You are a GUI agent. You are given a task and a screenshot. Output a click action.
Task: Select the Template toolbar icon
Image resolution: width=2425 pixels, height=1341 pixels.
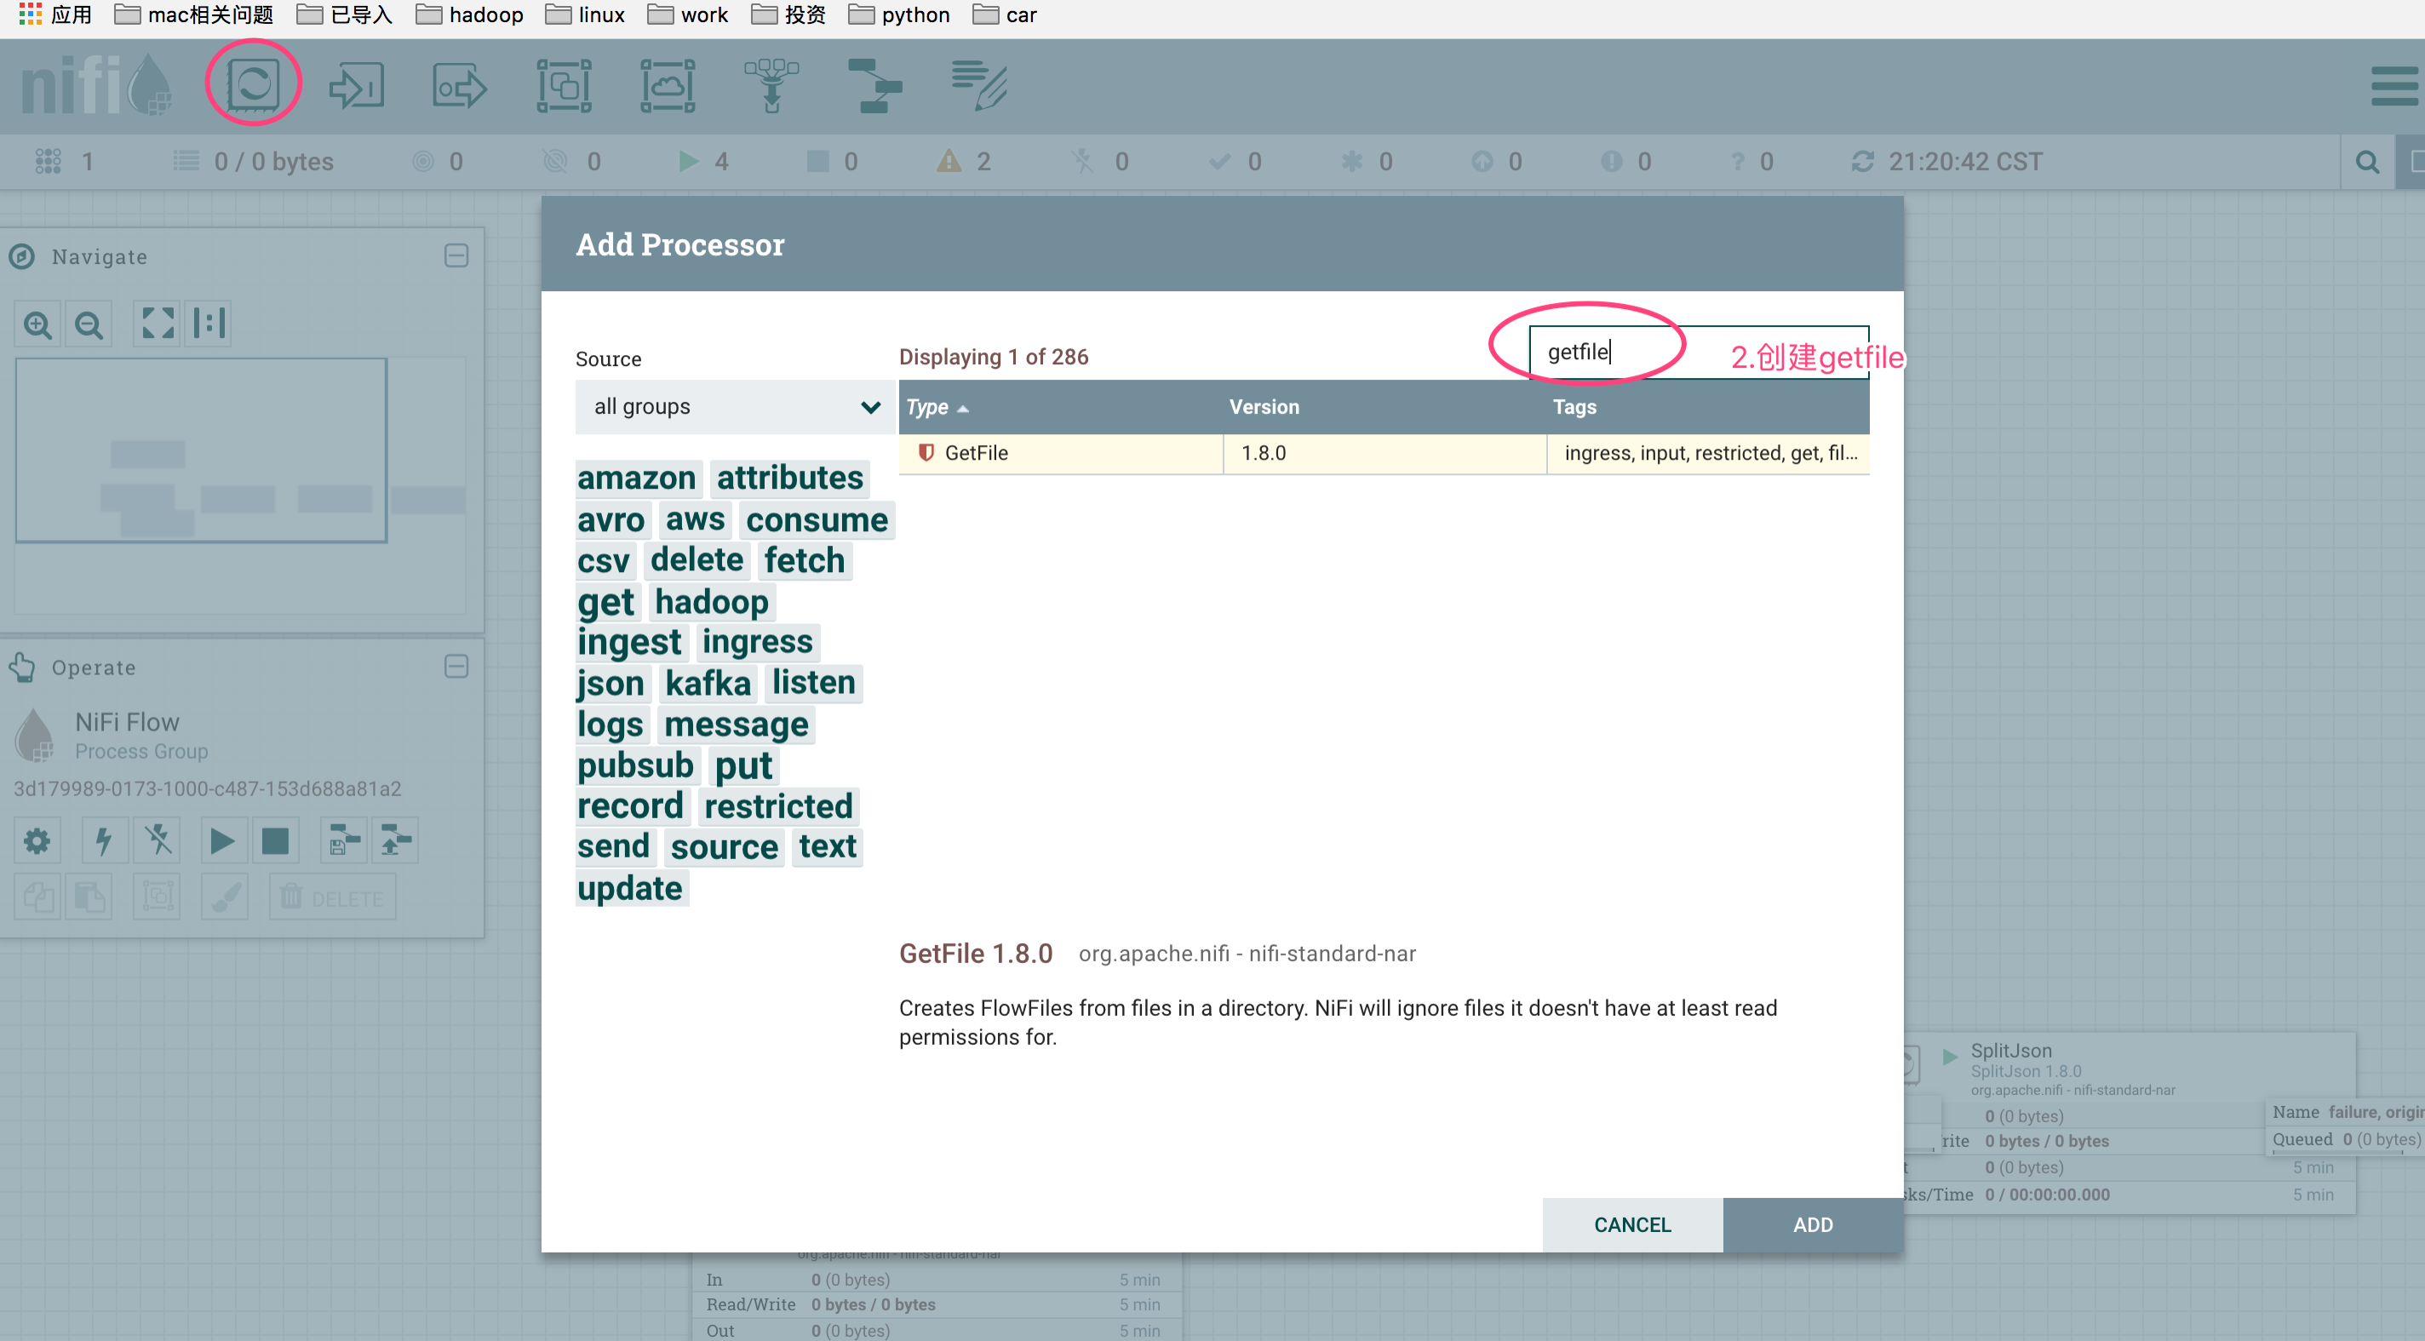coord(874,87)
